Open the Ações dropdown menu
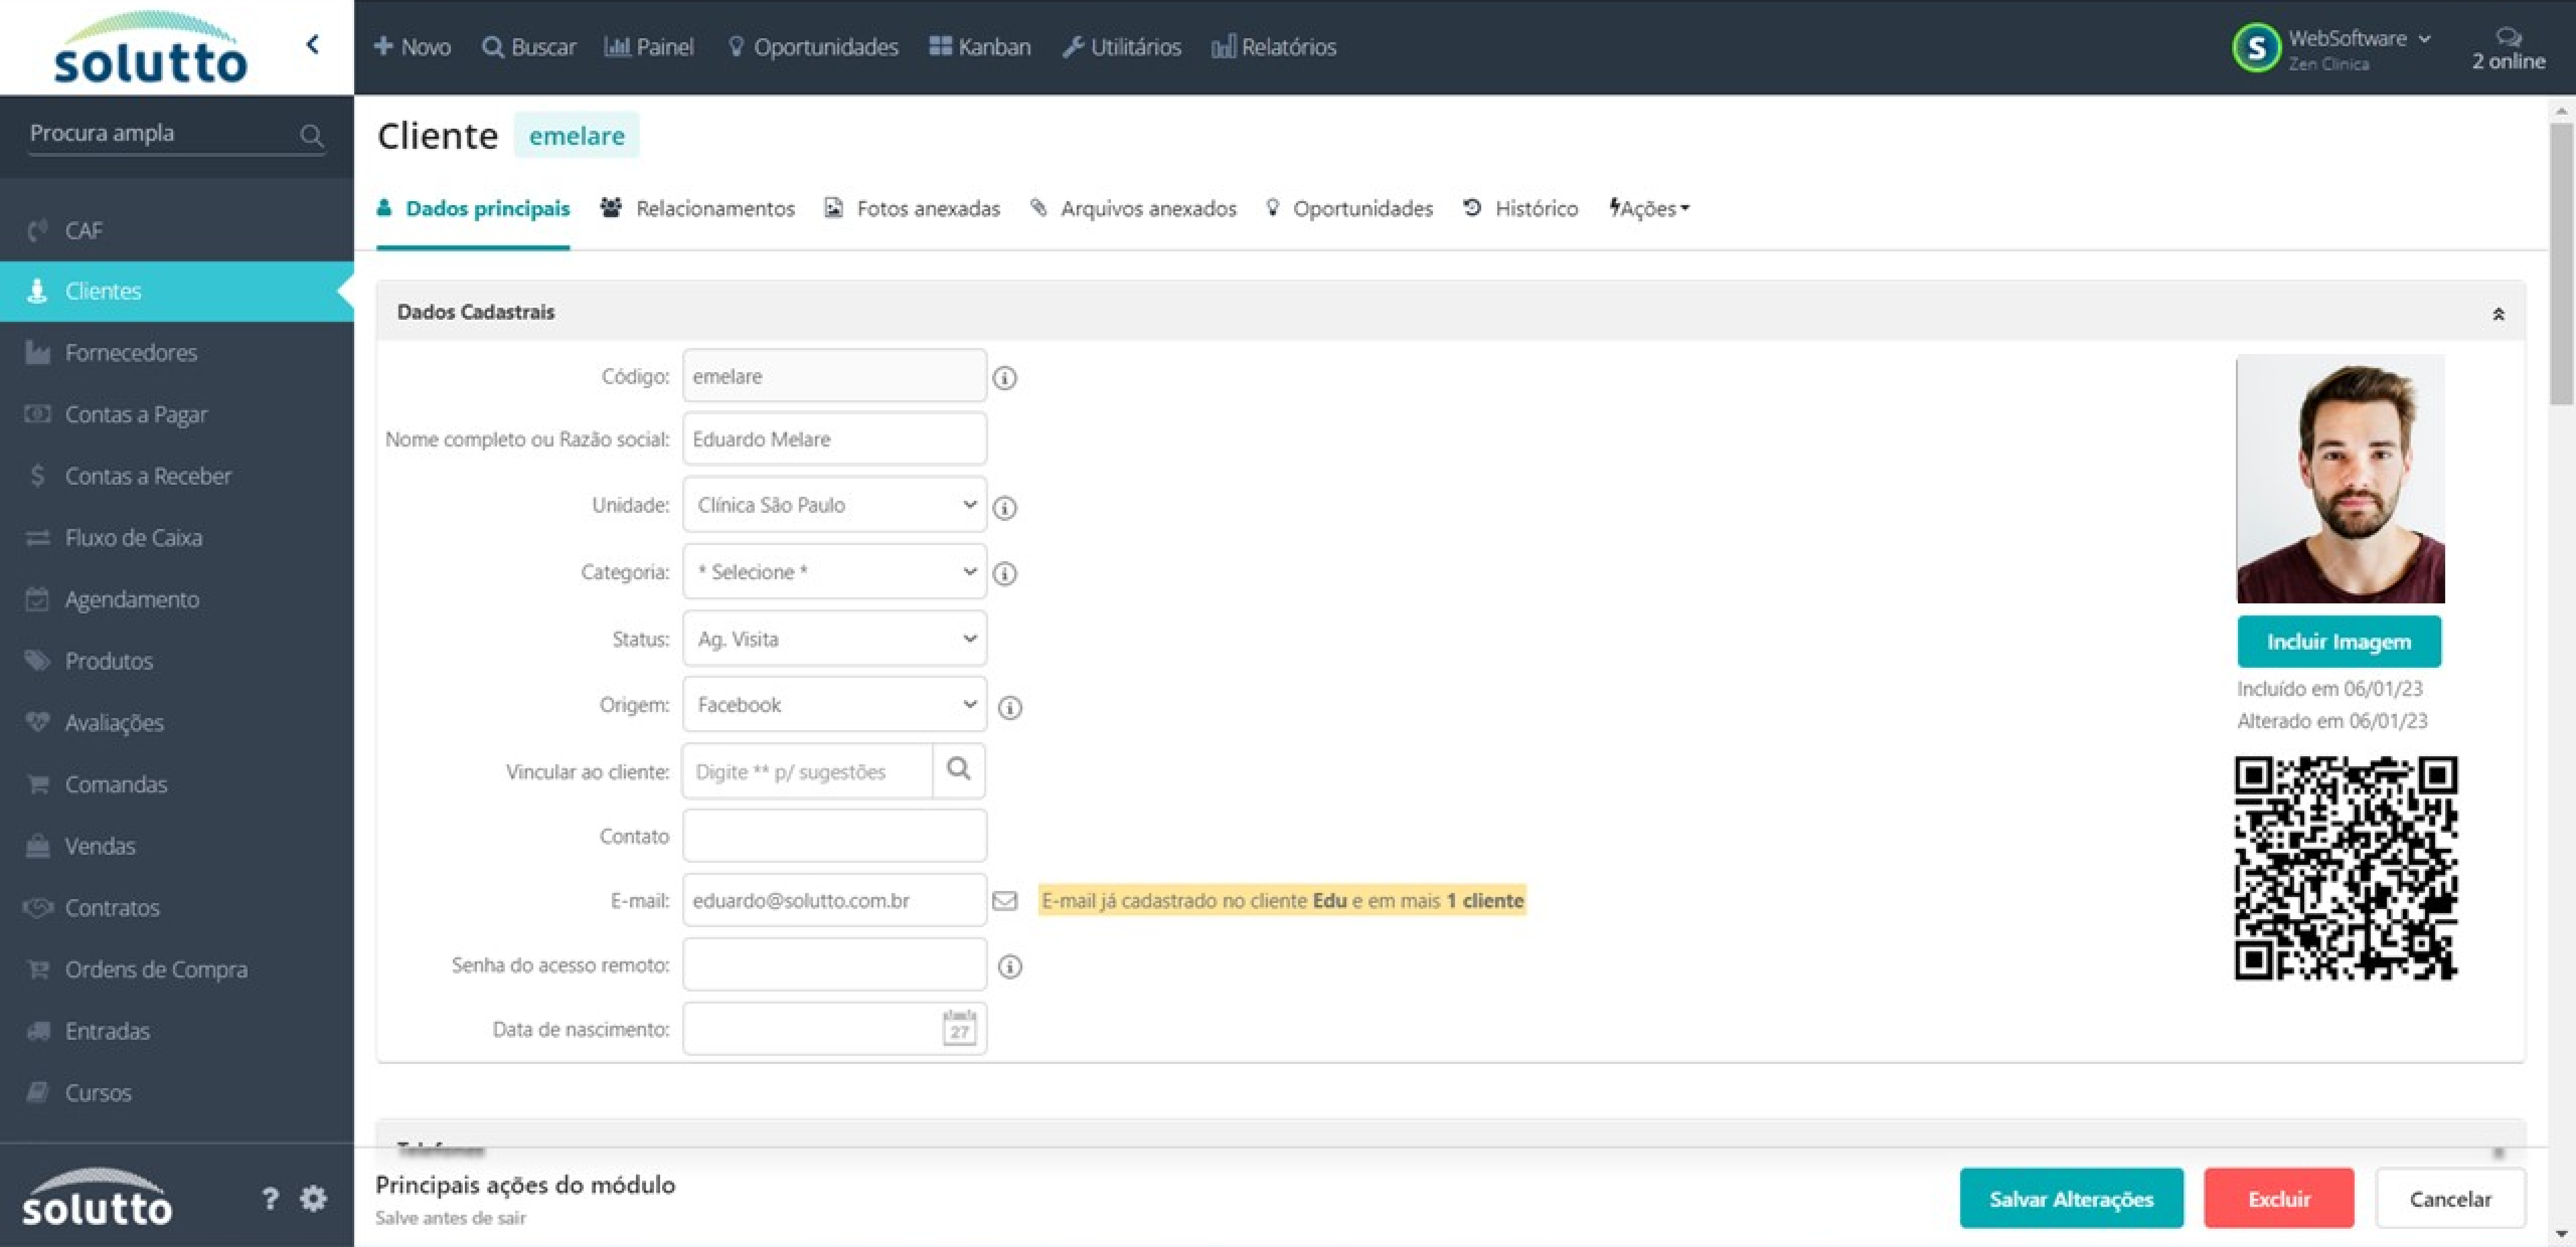This screenshot has width=2576, height=1247. pyautogui.click(x=1649, y=208)
